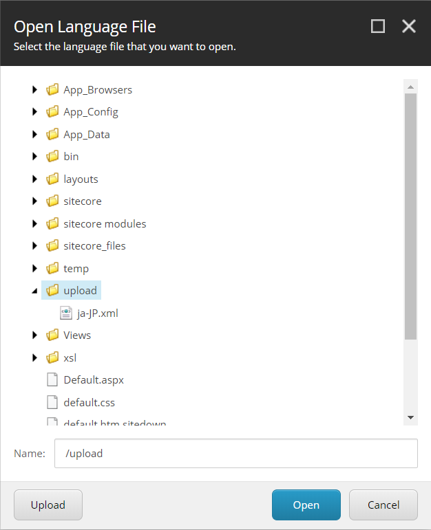This screenshot has height=530, width=431.
Task: Select the Default.aspx file icon
Action: [x=52, y=379]
